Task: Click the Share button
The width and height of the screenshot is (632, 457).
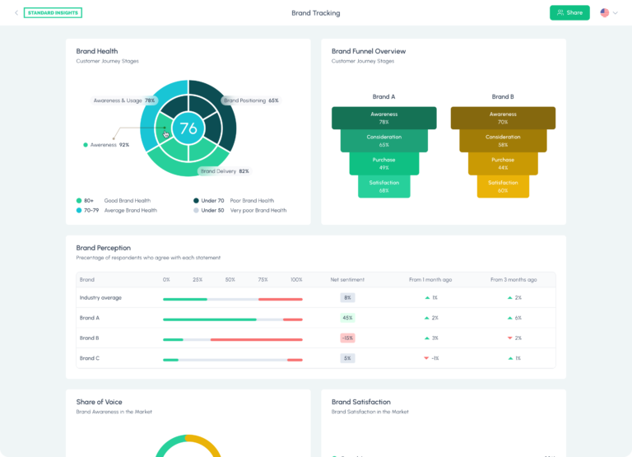Action: coord(569,13)
